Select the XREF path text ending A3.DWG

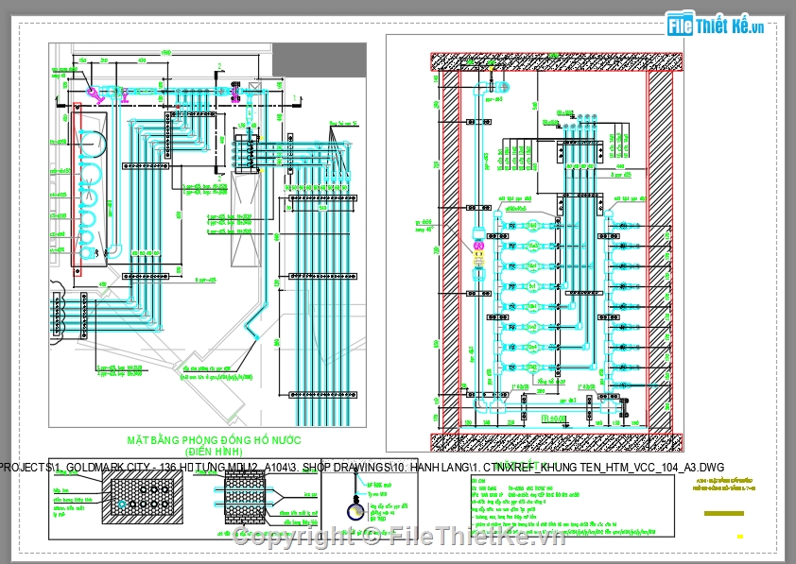coord(361,467)
